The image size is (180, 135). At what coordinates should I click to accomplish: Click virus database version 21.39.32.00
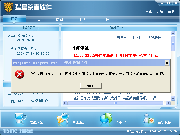click(x=26, y=40)
